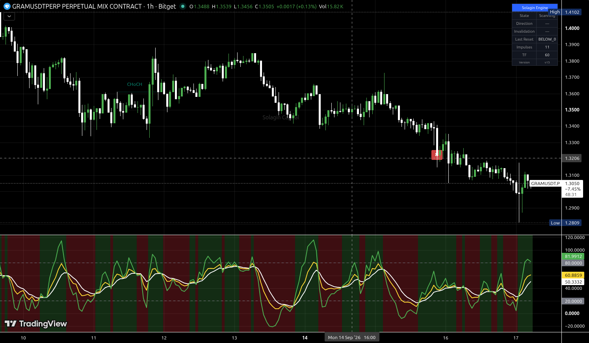
Task: Click the green market status dot
Action: (x=182, y=6)
